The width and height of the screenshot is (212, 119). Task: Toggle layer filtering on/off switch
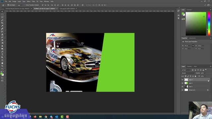pyautogui.click(x=206, y=70)
